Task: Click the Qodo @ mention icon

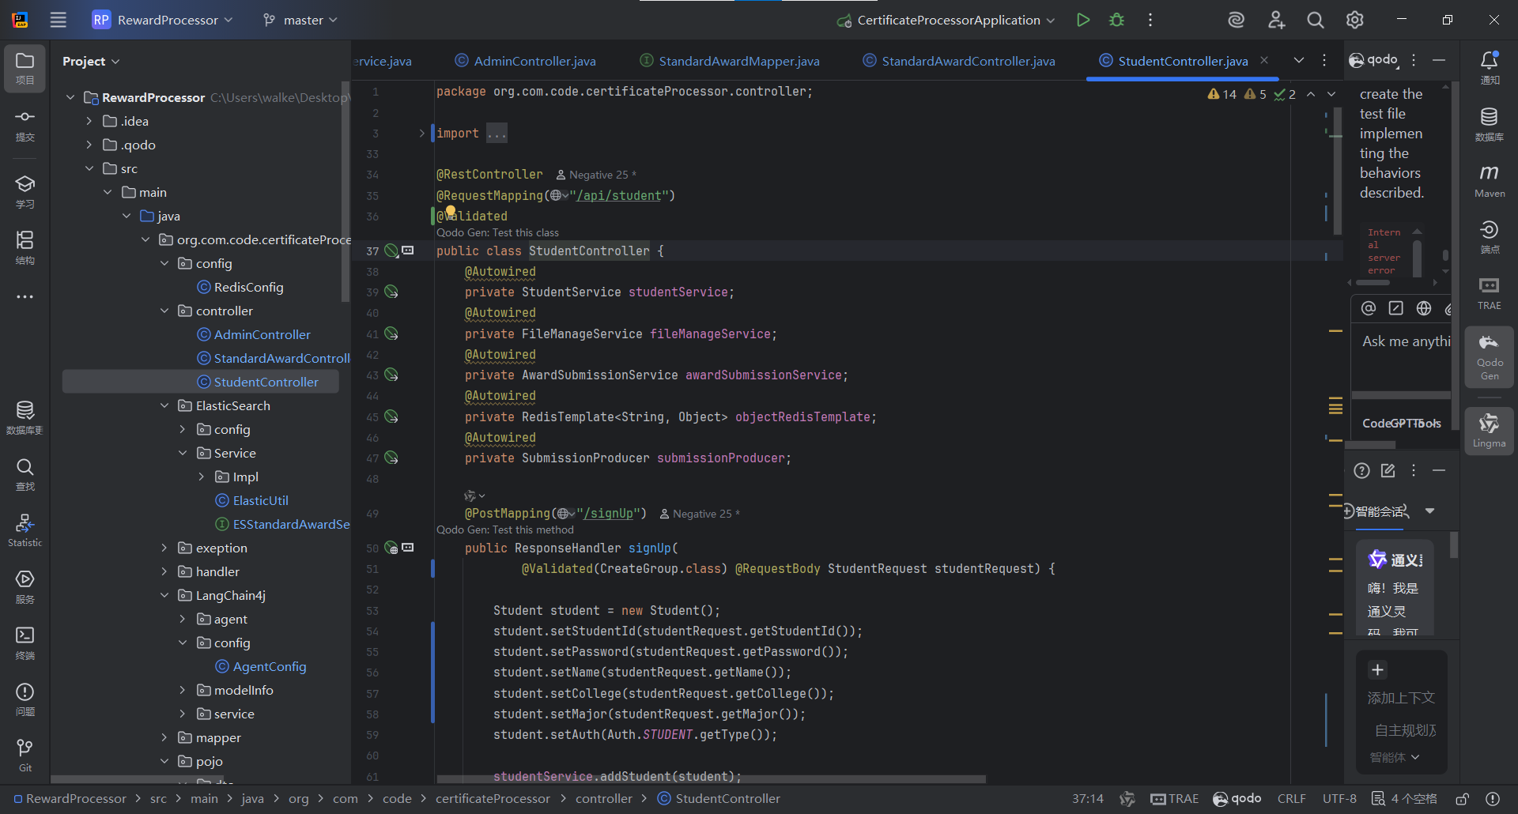Action: click(1369, 308)
